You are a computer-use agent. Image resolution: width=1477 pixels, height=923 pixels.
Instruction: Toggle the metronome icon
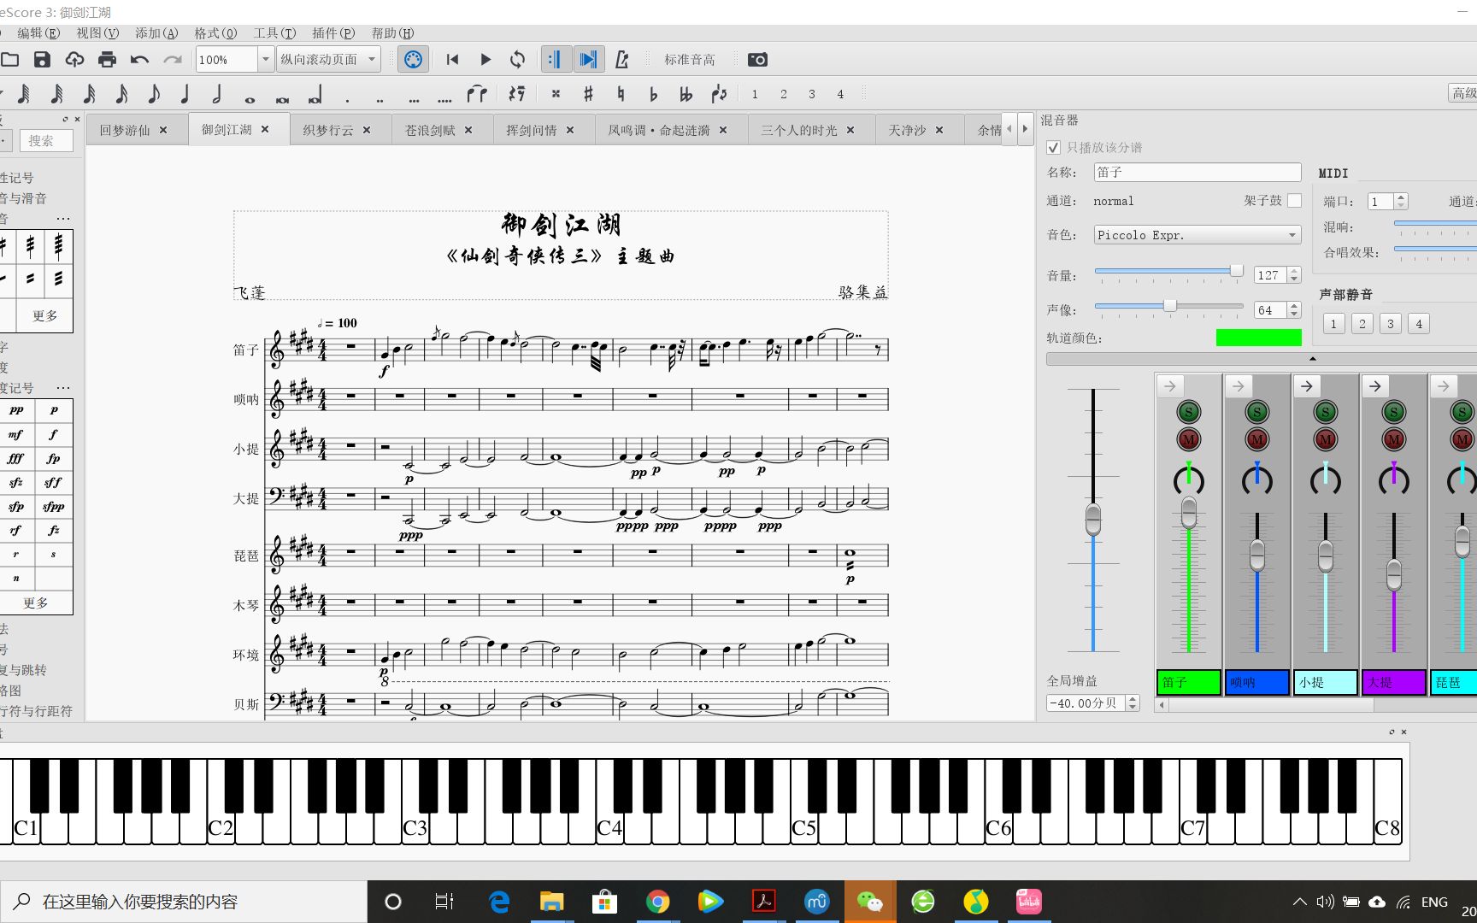tap(622, 59)
